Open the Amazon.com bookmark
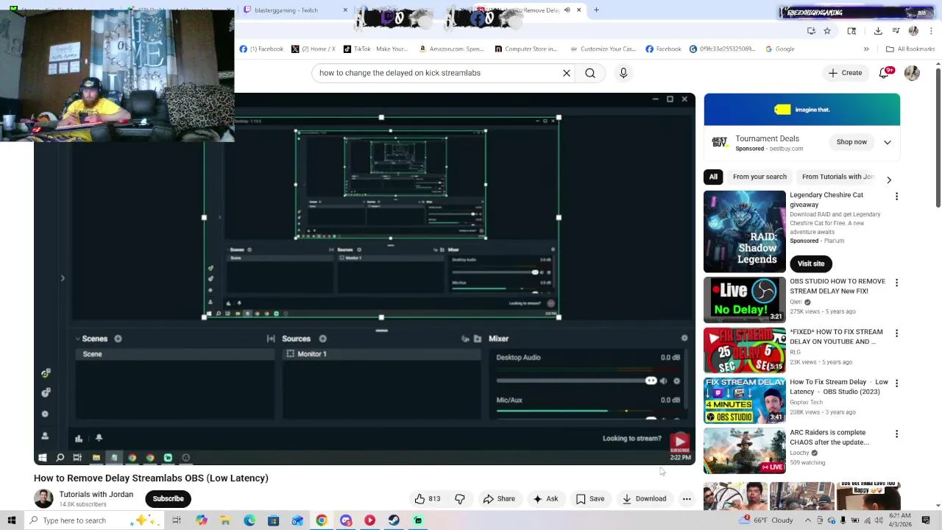 point(451,49)
